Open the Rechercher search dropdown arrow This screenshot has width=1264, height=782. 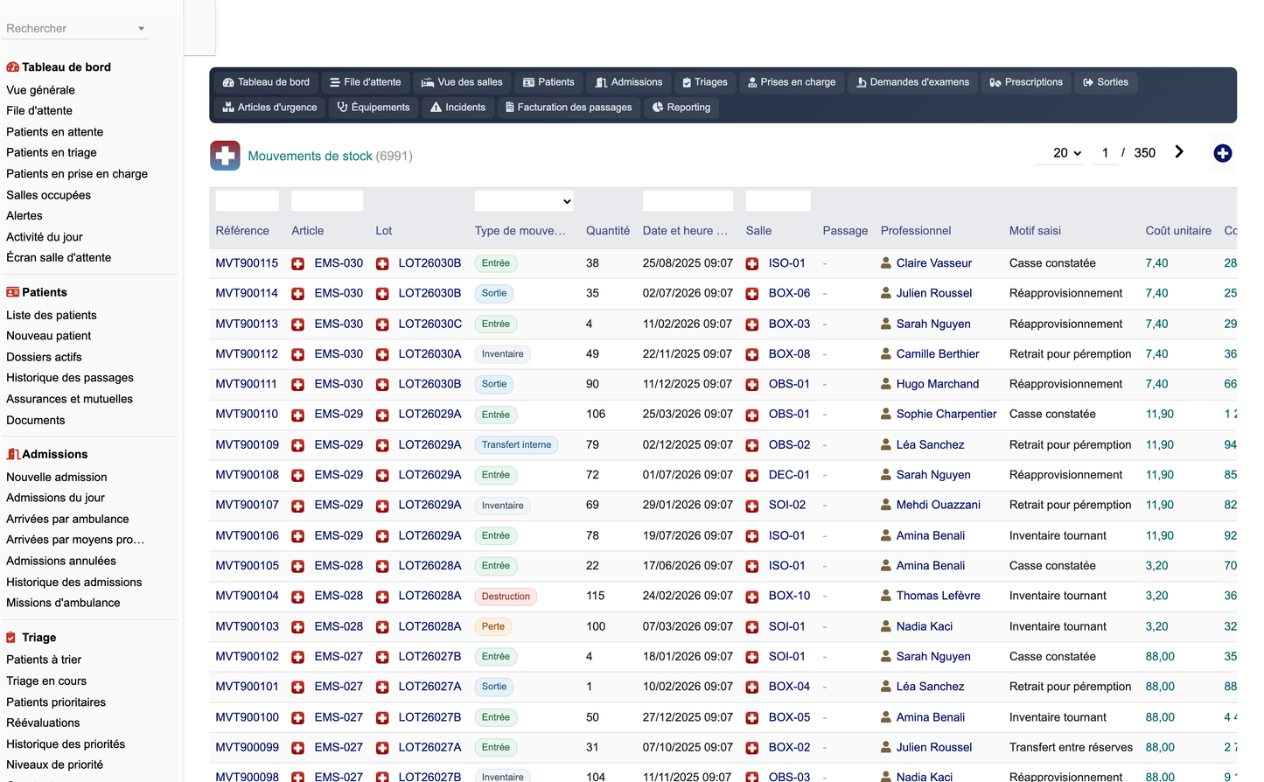[x=141, y=29]
